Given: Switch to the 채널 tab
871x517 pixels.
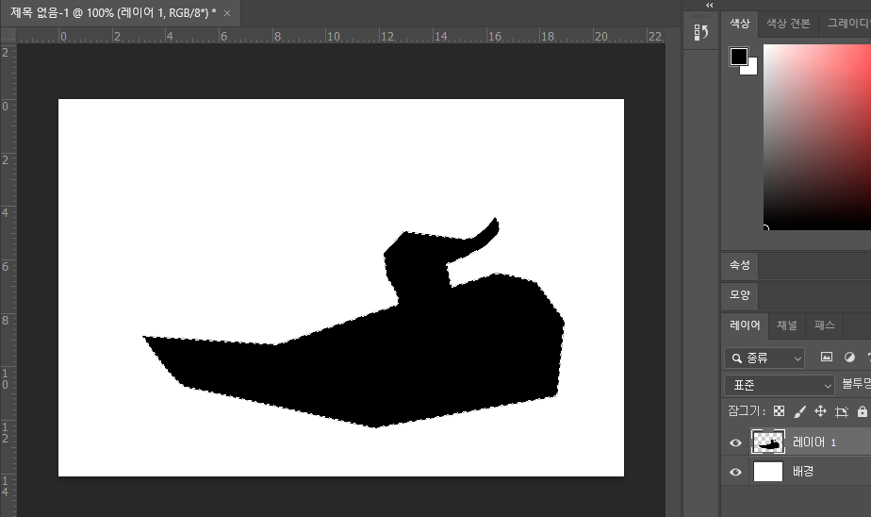Looking at the screenshot, I should [786, 325].
